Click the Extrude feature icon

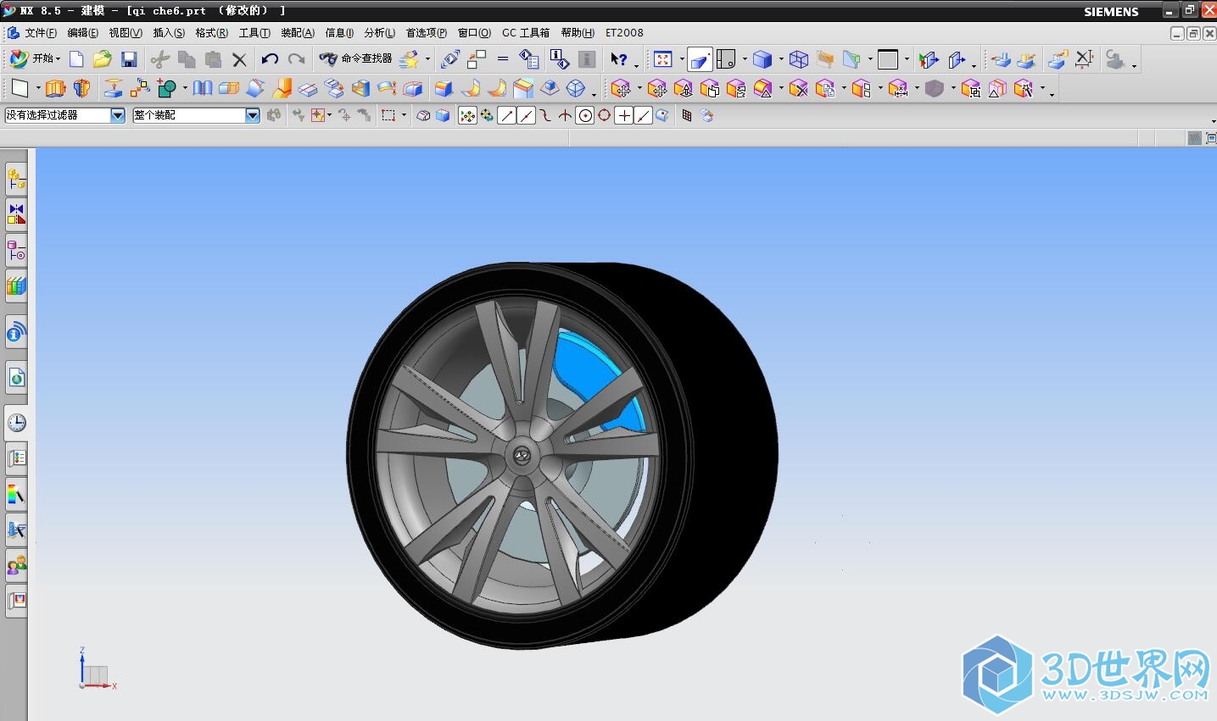point(55,88)
